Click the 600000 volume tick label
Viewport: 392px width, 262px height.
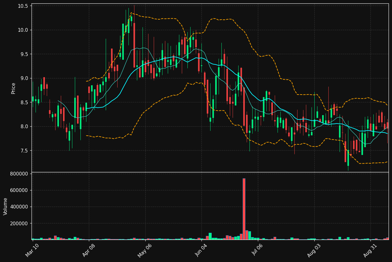[x=19, y=190]
